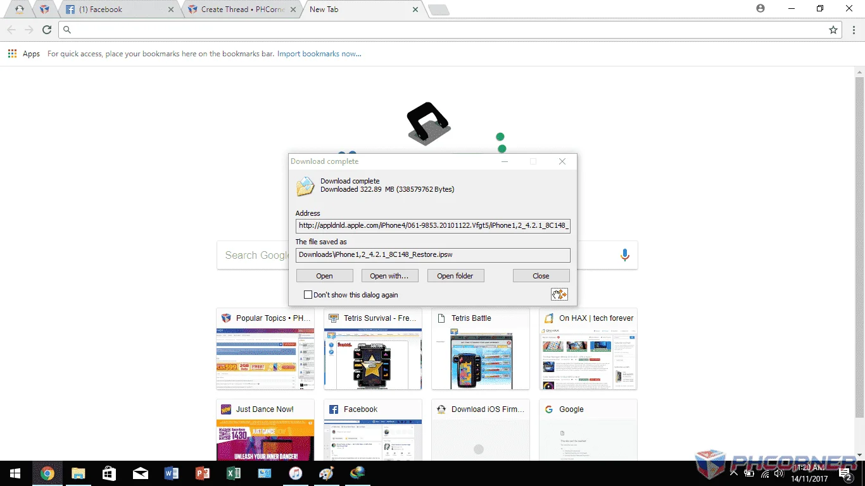Click the "Open with..." button

[x=389, y=276]
